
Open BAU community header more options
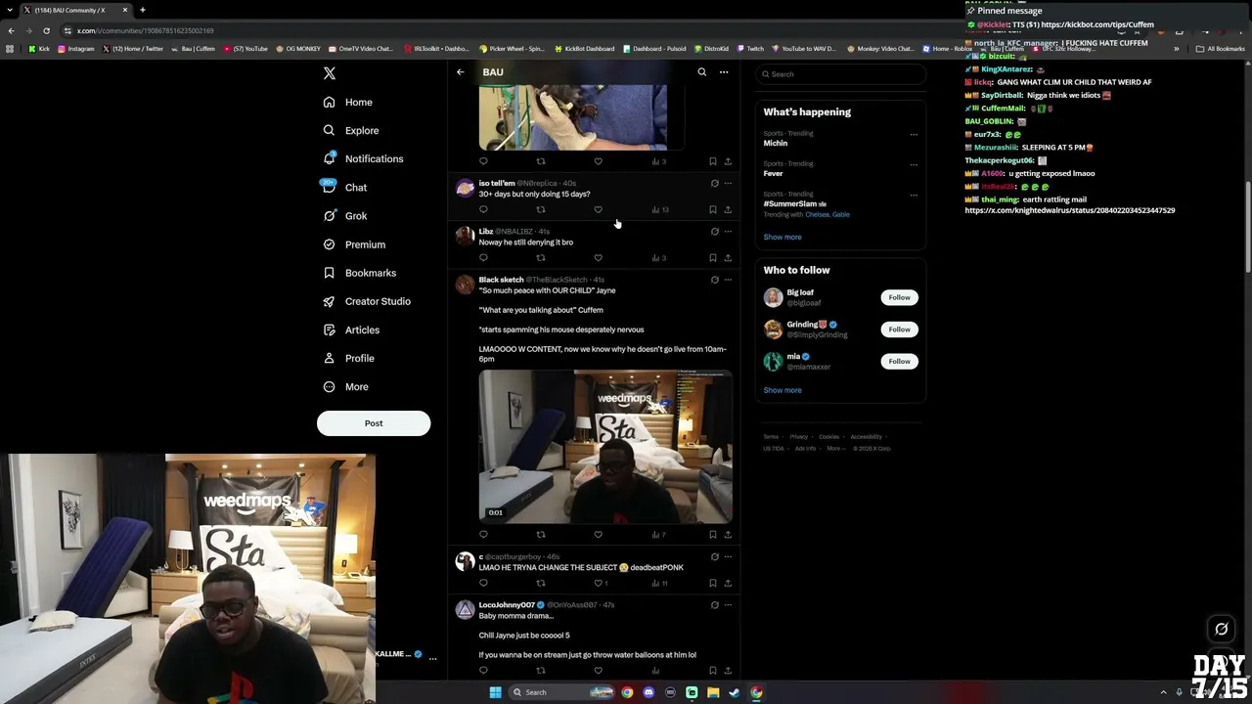724,72
